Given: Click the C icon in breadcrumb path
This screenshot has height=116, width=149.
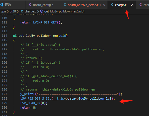Looking at the screenshot, I should 22,11.
